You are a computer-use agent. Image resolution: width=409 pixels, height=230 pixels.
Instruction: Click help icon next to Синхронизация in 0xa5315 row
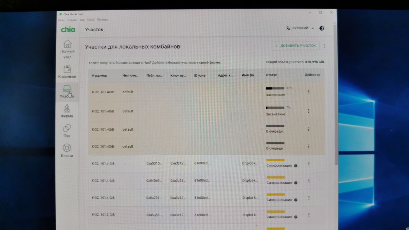[x=296, y=166]
